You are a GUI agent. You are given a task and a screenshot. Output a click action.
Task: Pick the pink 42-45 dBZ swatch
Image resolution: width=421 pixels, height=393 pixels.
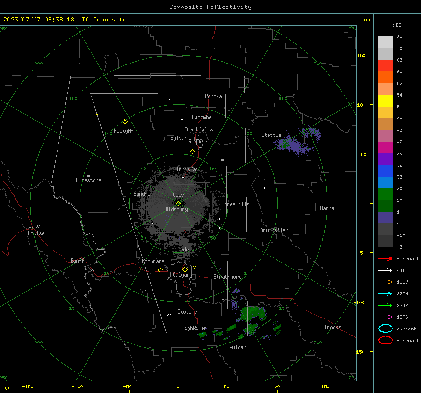[385, 136]
